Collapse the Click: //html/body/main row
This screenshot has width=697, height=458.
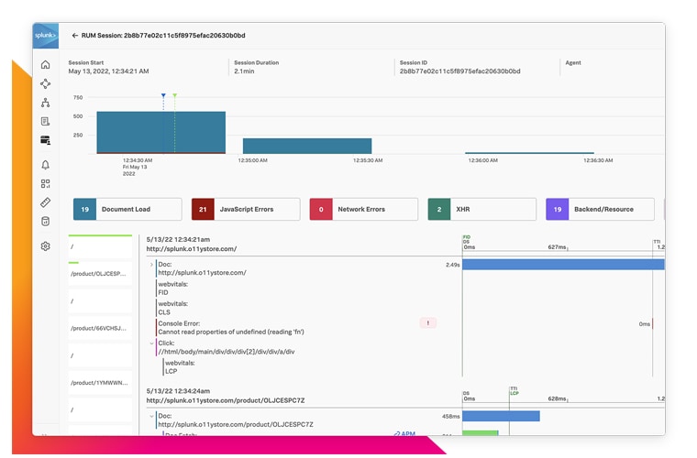[151, 343]
